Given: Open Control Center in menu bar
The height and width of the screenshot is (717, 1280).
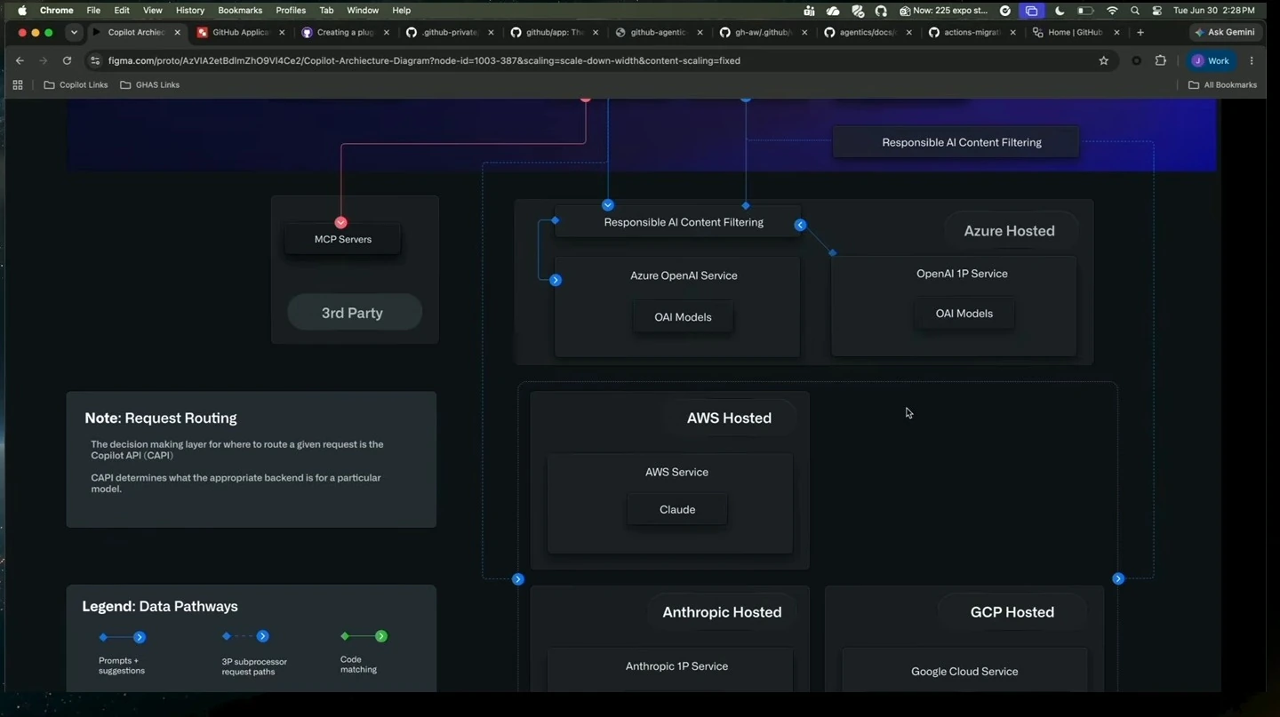Looking at the screenshot, I should tap(1157, 11).
